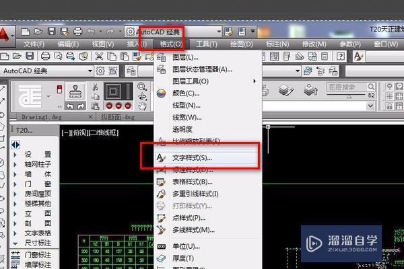The width and height of the screenshot is (404, 269).
Task: Click the Cut scissors icon in standard toolbar
Action: [99, 56]
